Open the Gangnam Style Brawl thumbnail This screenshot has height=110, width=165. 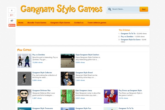point(68,79)
